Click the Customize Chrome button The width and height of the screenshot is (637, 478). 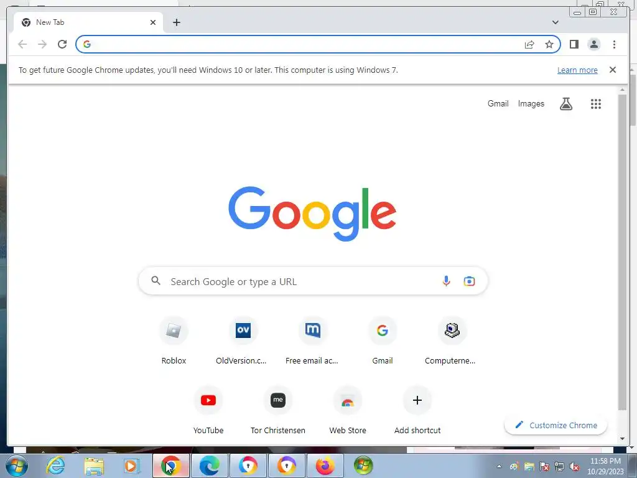(556, 425)
